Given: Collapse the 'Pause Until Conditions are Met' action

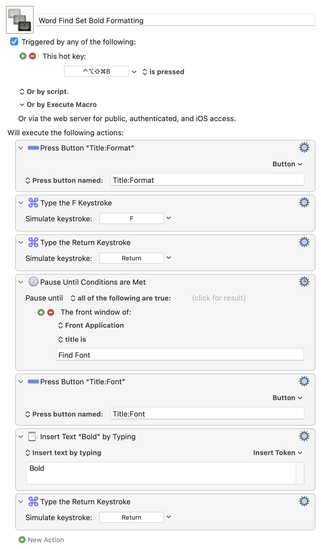Looking at the screenshot, I should [x=21, y=282].
